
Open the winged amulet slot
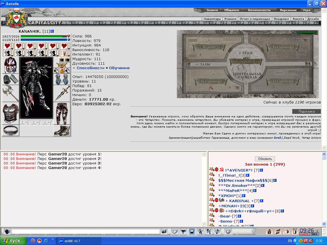62,65
